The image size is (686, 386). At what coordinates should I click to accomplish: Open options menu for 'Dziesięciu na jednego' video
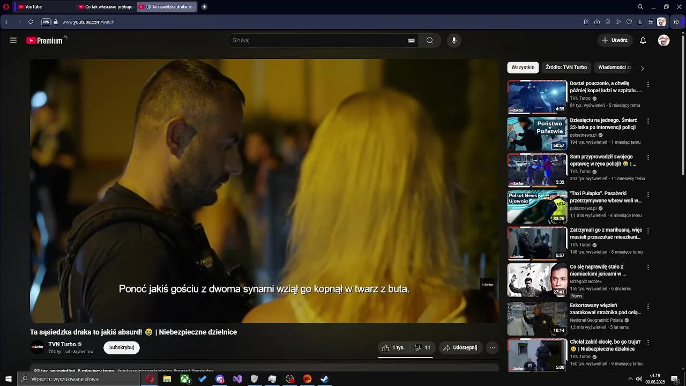pos(648,121)
